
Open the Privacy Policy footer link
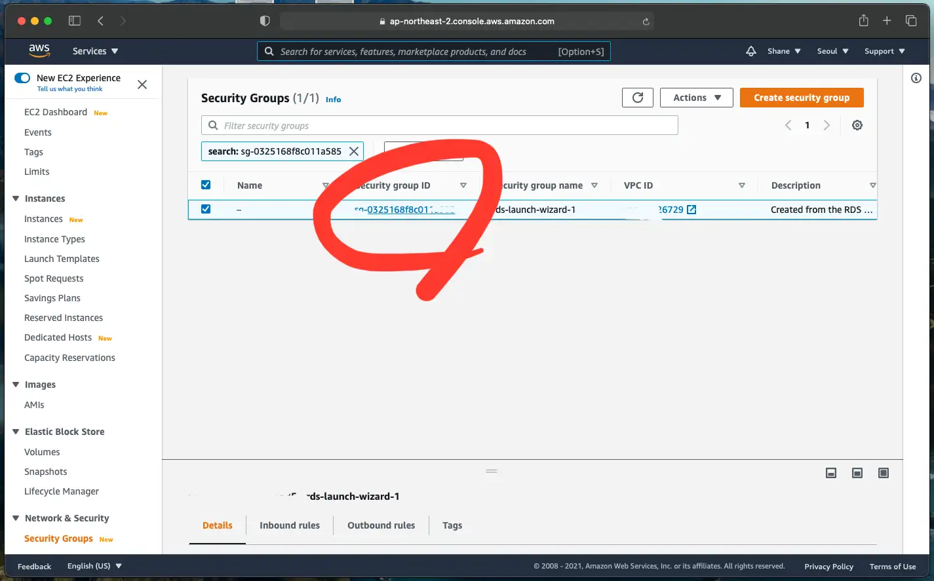(x=828, y=567)
